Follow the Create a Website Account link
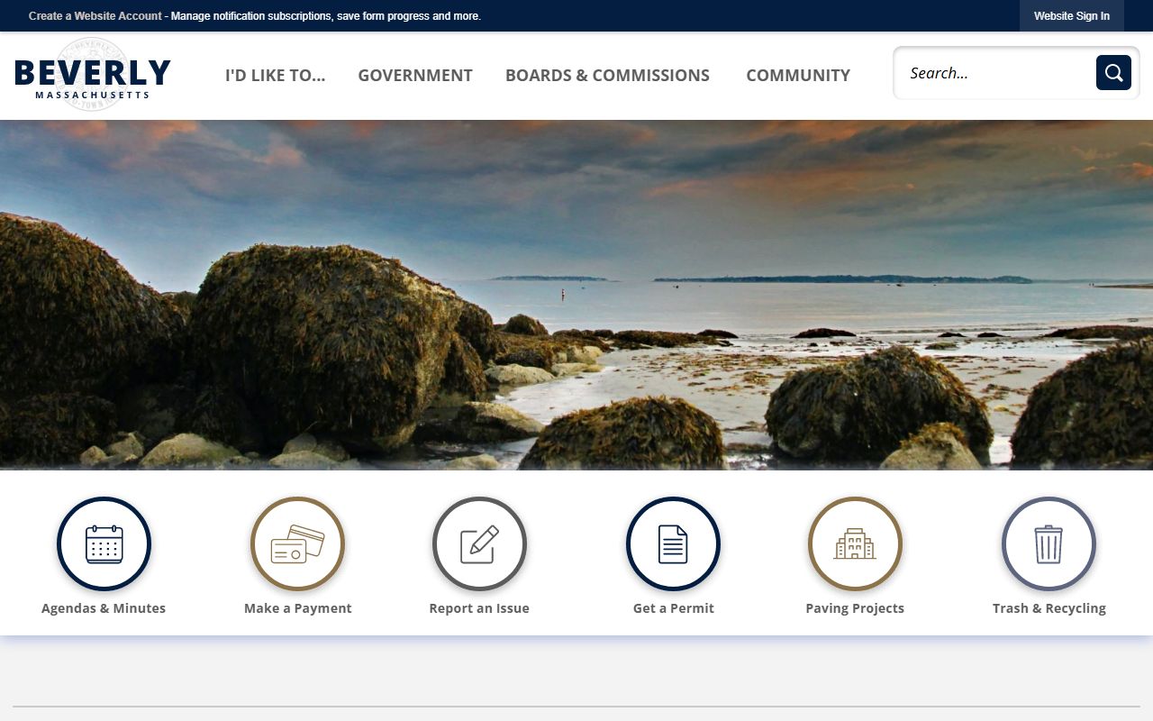This screenshot has height=721, width=1153. click(x=95, y=16)
